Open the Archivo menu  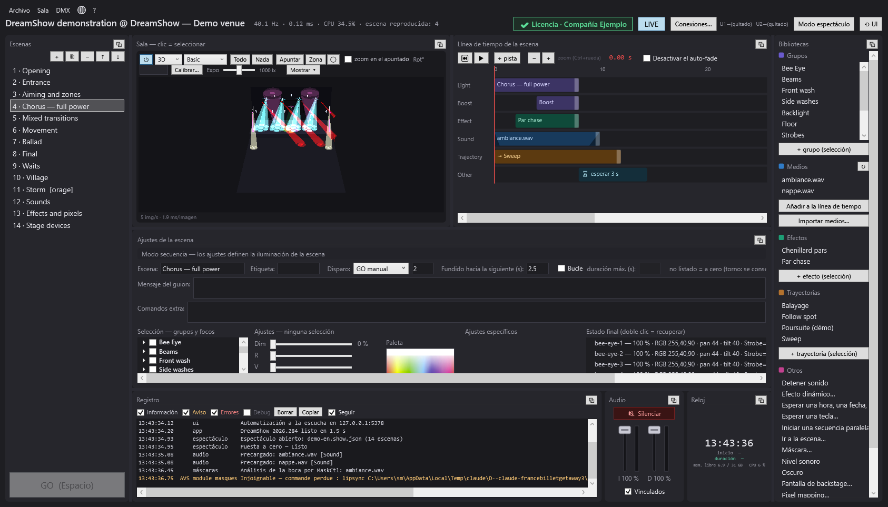[19, 10]
